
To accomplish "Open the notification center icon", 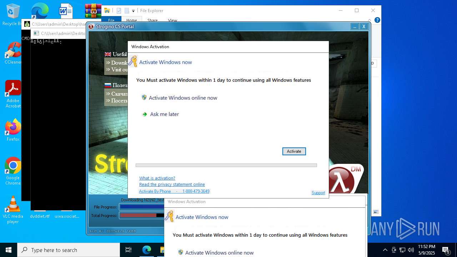I will [x=446, y=250].
